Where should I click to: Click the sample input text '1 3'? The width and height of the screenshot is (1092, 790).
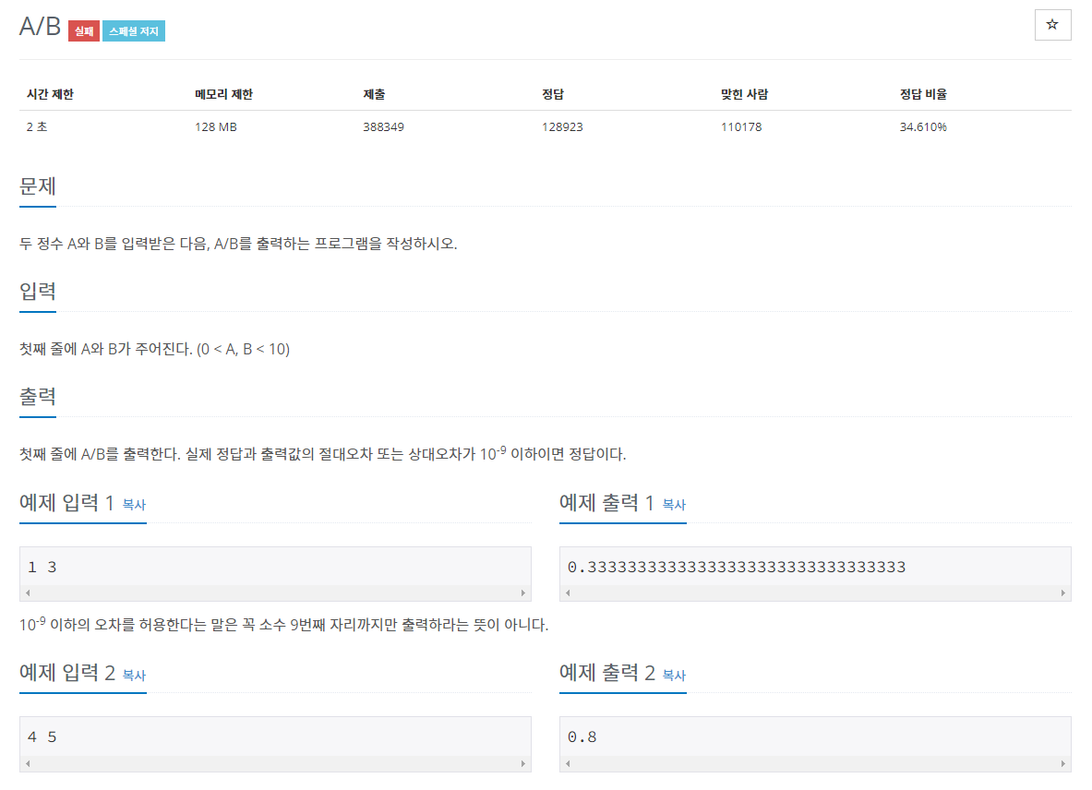click(42, 568)
